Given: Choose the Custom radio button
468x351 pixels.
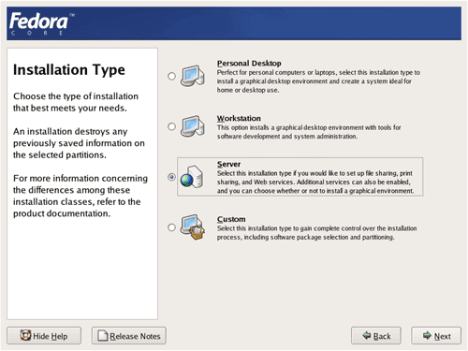Looking at the screenshot, I should click(171, 227).
